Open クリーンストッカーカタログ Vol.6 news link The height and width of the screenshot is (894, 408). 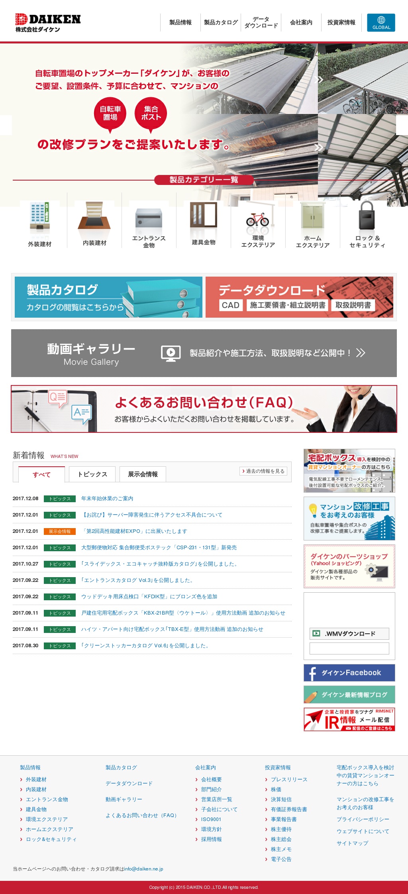point(146,646)
